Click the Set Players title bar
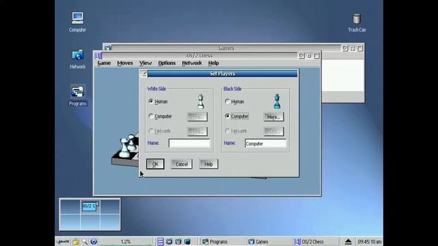The height and width of the screenshot is (246, 438). [x=222, y=74]
